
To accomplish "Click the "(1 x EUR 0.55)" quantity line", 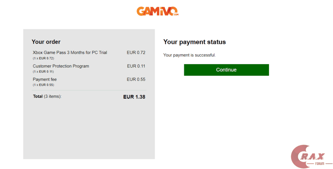I will click(x=43, y=85).
